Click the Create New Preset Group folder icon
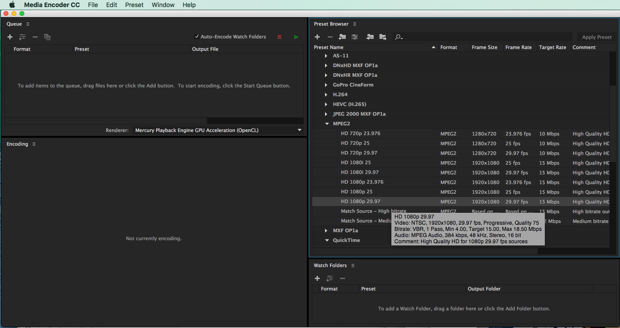This screenshot has width=620, height=328. [342, 37]
